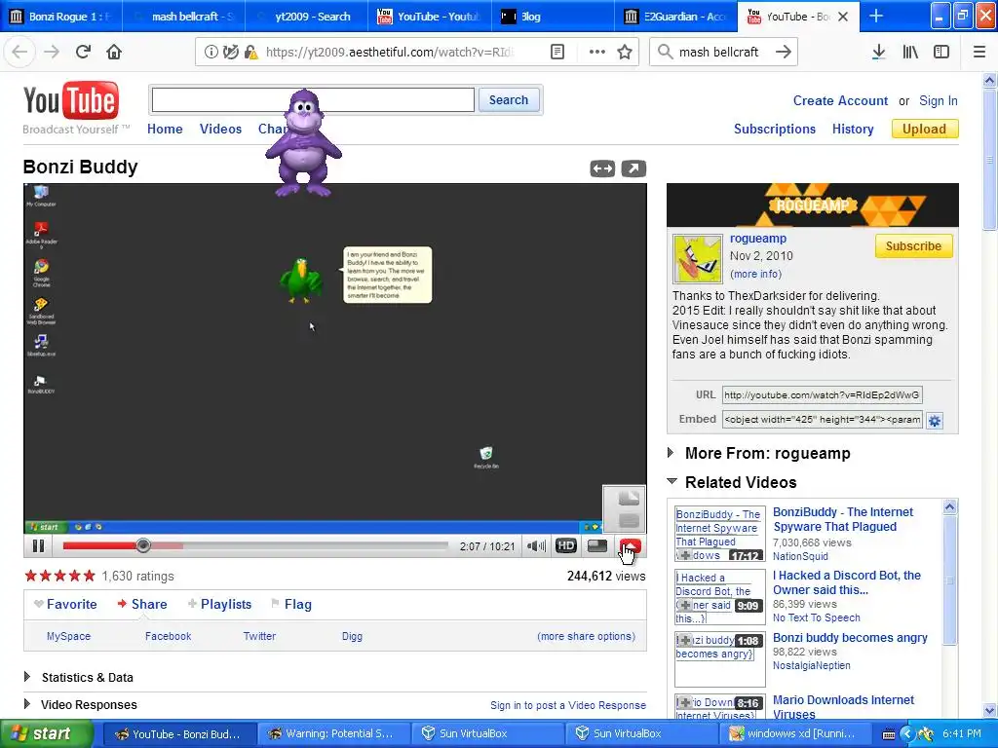Image resolution: width=998 pixels, height=748 pixels.
Task: Toggle HD quality on the player
Action: [x=566, y=545]
